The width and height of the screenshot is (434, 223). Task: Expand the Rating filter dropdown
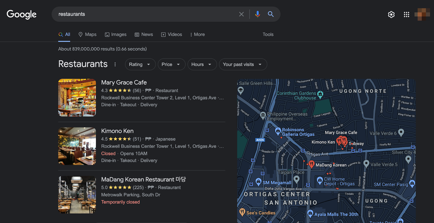[x=140, y=64]
